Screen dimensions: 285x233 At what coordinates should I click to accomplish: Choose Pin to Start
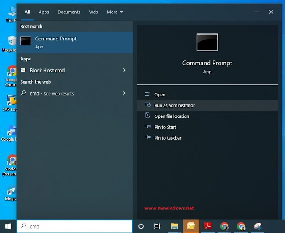point(207,127)
